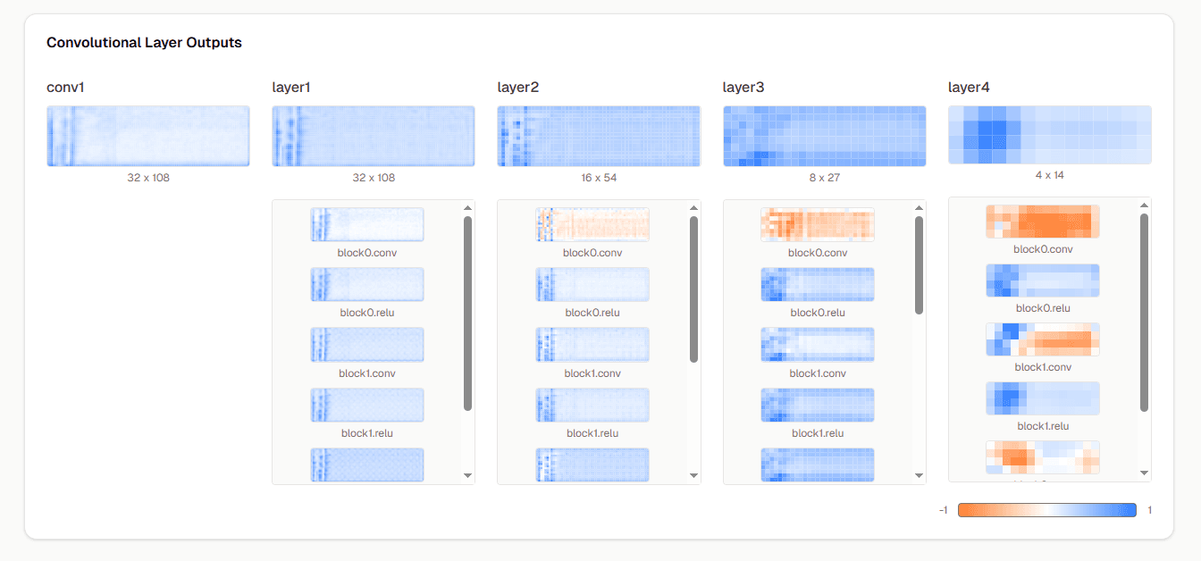Click the Convolutional Layer Outputs title

point(144,42)
